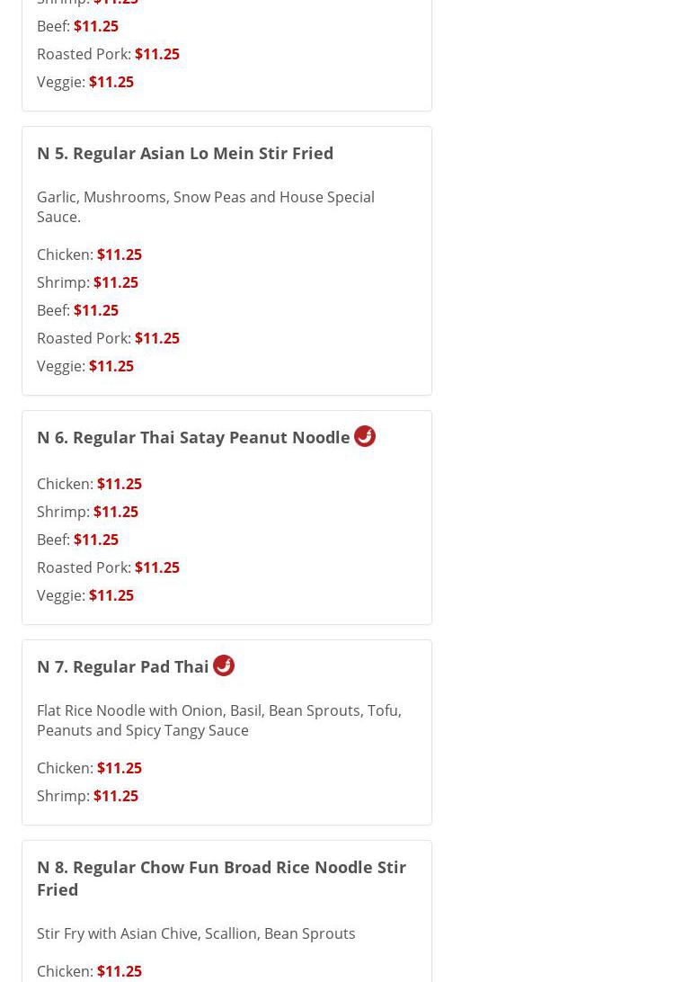692x982 pixels.
Task: Click spicy pepper icon beside Regular Pad Thai
Action: coord(224,665)
